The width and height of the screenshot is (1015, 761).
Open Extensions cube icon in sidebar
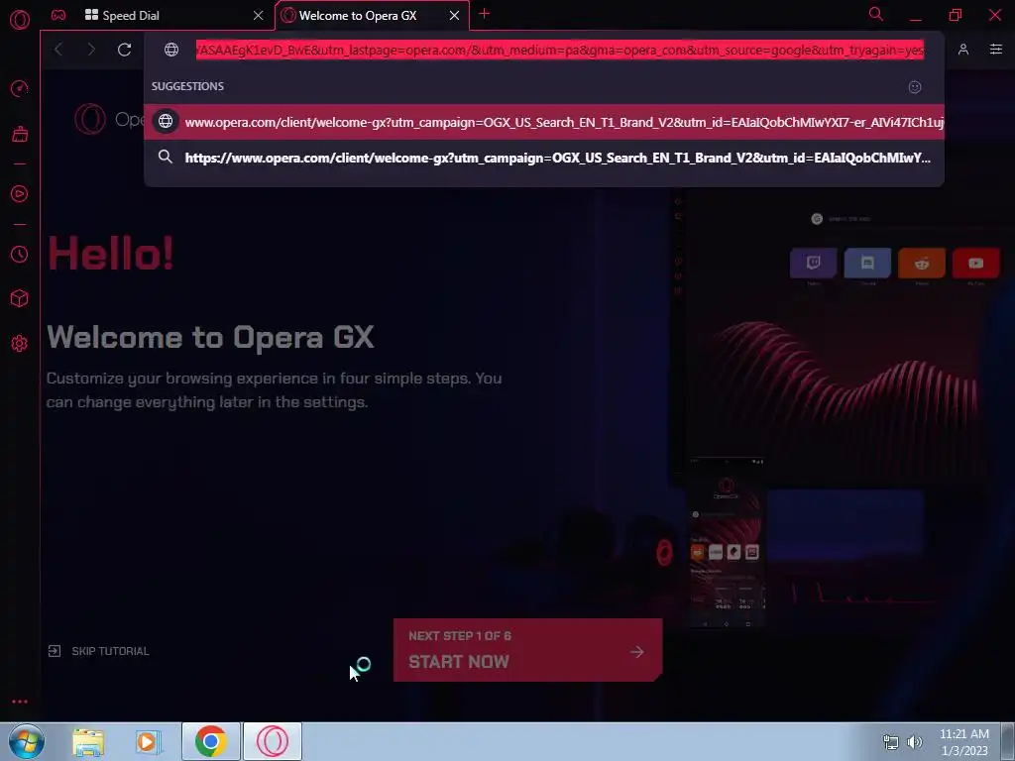(20, 298)
